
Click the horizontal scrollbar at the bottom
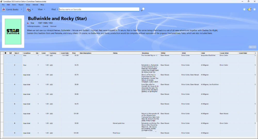coord(74,138)
